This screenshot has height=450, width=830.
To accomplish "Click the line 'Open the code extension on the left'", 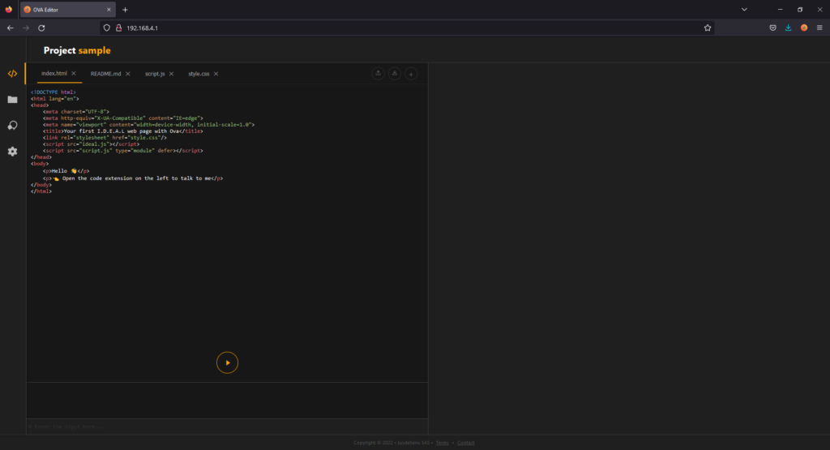I will (x=133, y=178).
